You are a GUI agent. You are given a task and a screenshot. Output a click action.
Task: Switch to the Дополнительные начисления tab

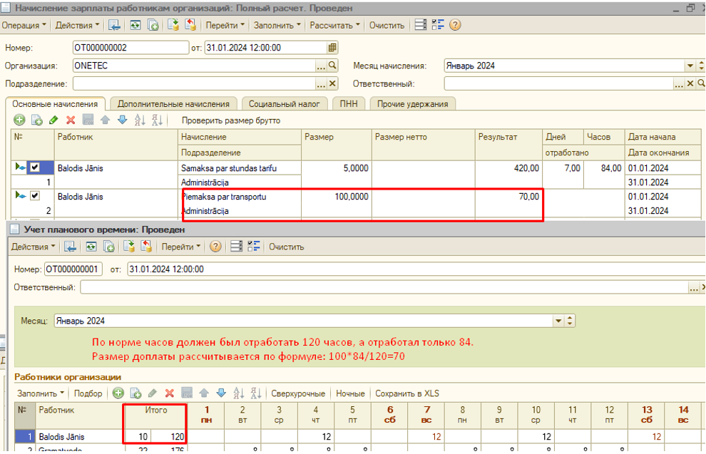(x=173, y=104)
